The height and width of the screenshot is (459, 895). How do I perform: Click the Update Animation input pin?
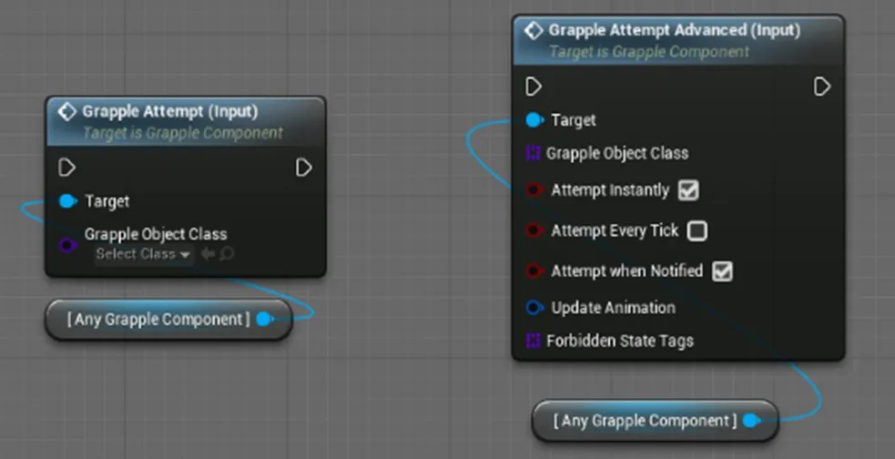coord(534,308)
